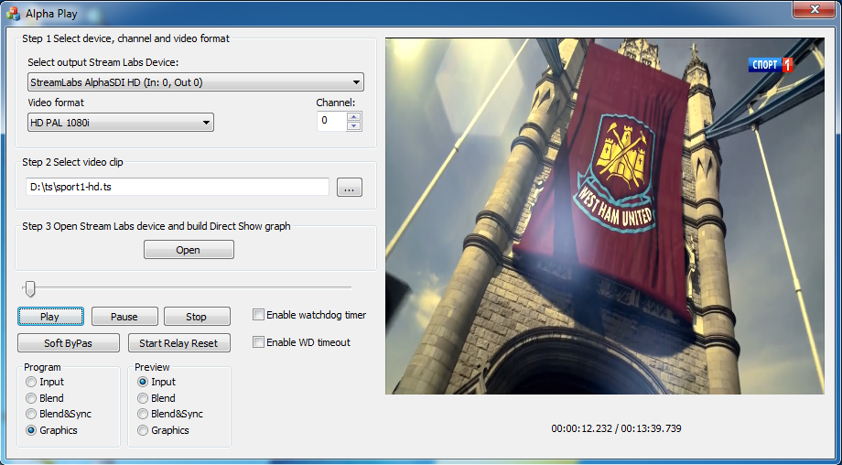The height and width of the screenshot is (465, 842).
Task: Browse for a video clip with ... button
Action: click(x=350, y=188)
